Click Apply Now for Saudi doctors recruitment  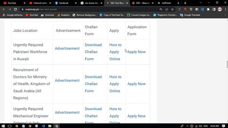coord(136,84)
